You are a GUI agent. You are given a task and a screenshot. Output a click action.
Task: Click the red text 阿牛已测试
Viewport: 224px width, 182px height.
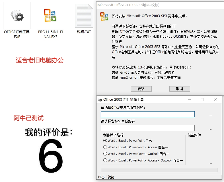pyautogui.click(x=28, y=118)
